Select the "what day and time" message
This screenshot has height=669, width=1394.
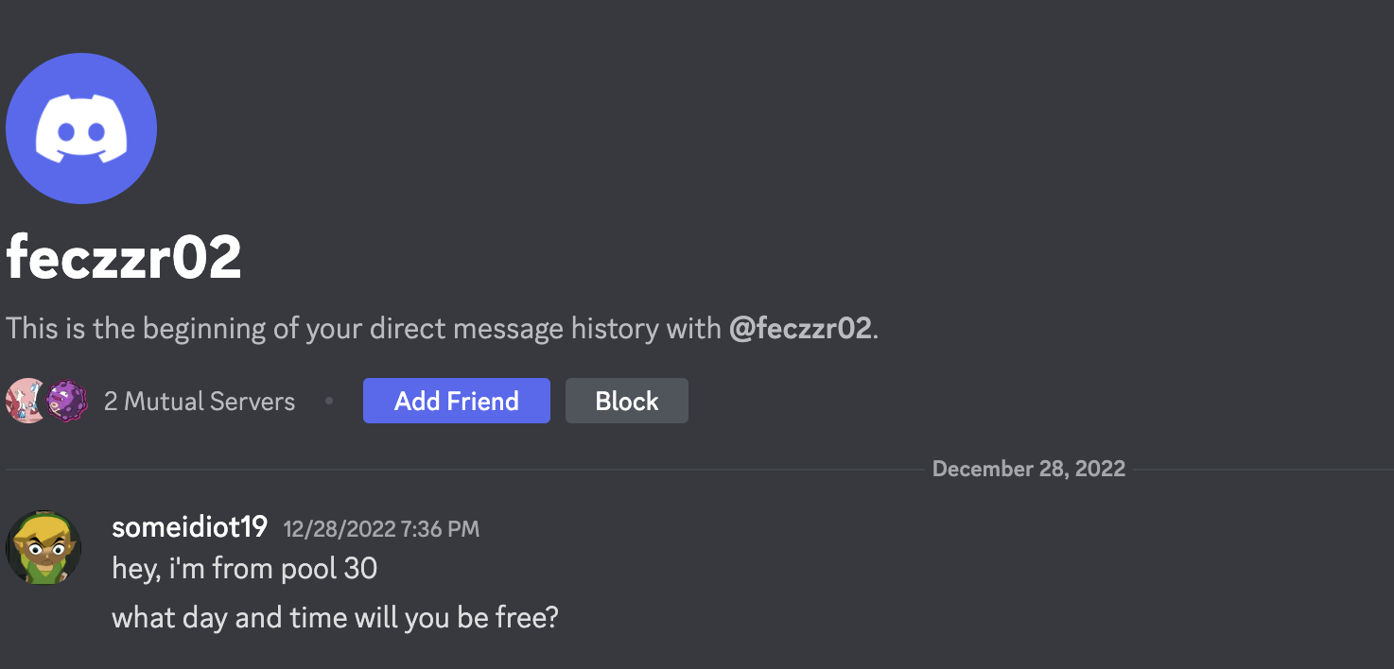[336, 619]
